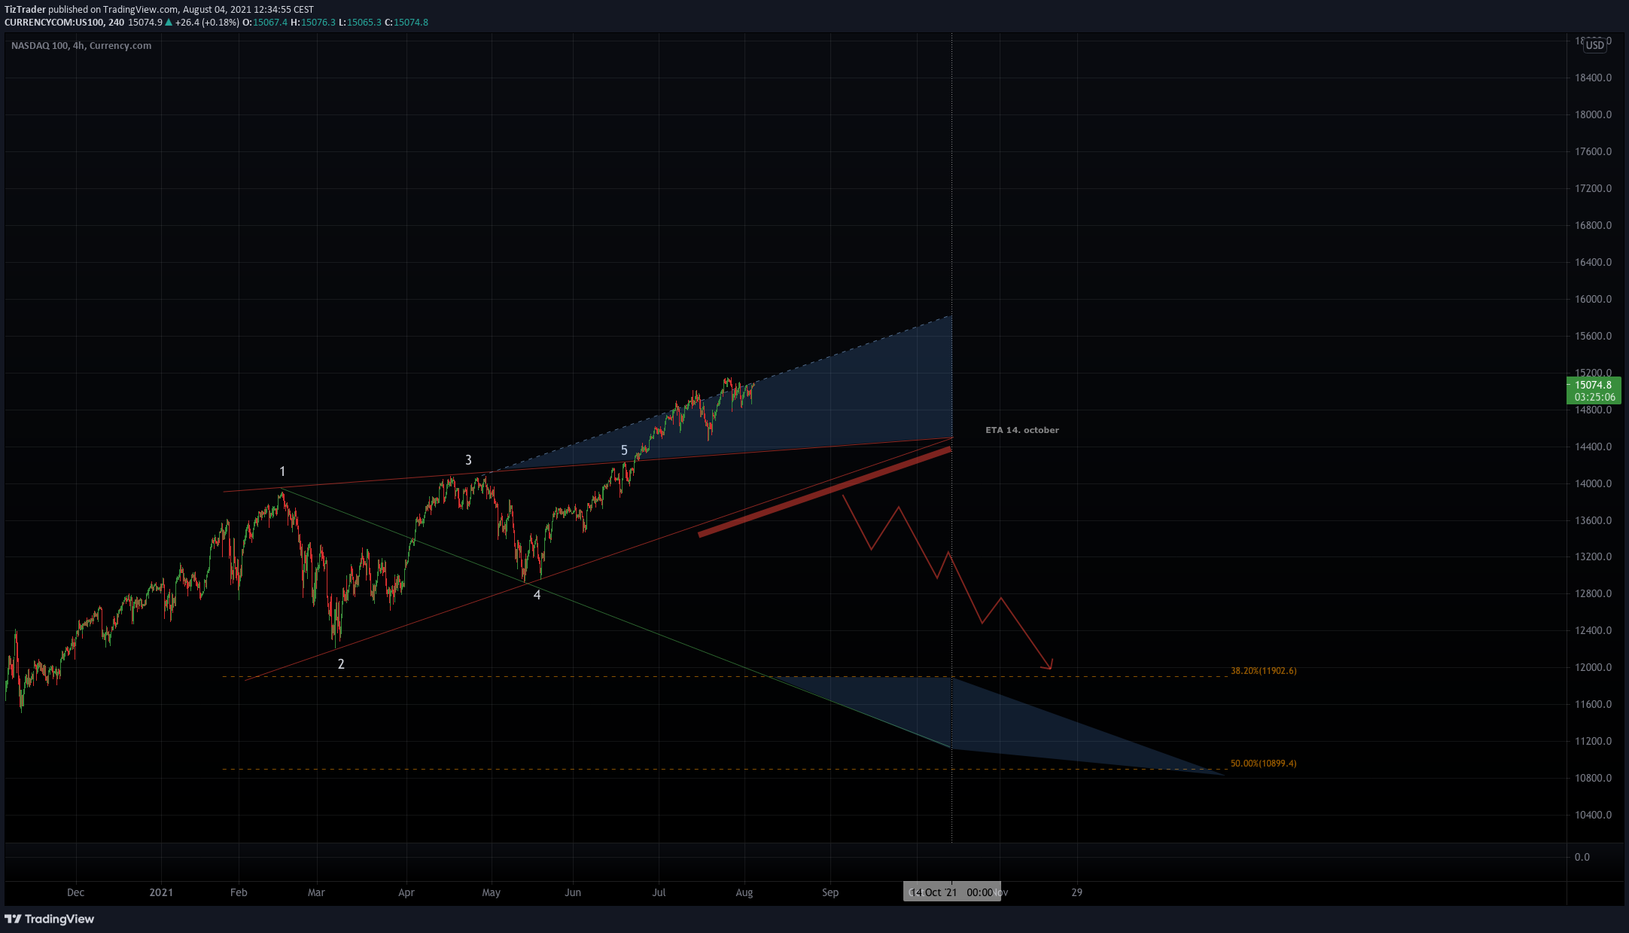Click the Mar label on time axis
This screenshot has width=1629, height=933.
coord(316,892)
